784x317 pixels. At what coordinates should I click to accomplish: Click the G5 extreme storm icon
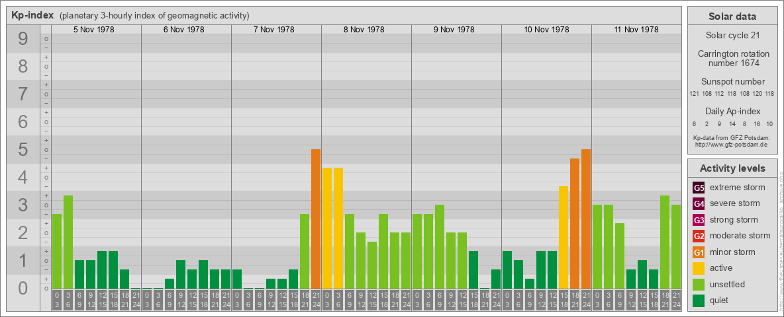tap(699, 188)
